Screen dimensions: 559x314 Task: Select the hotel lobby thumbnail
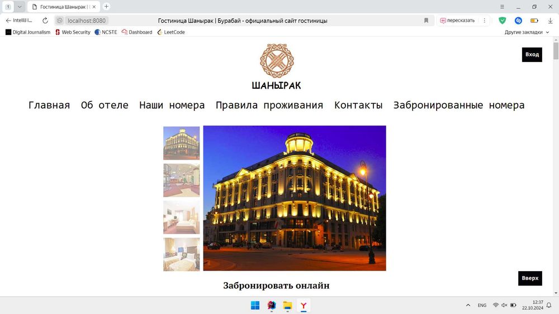182,180
